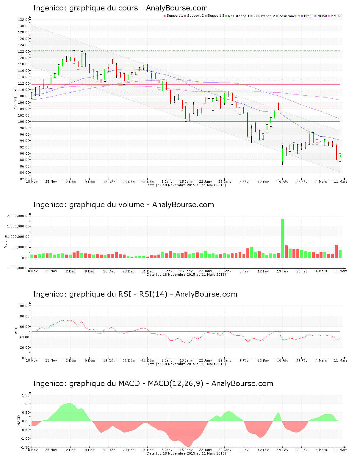357x462 pixels.
Task: Click the '19 Fév' label on the volume chart axis
Action: (x=283, y=271)
